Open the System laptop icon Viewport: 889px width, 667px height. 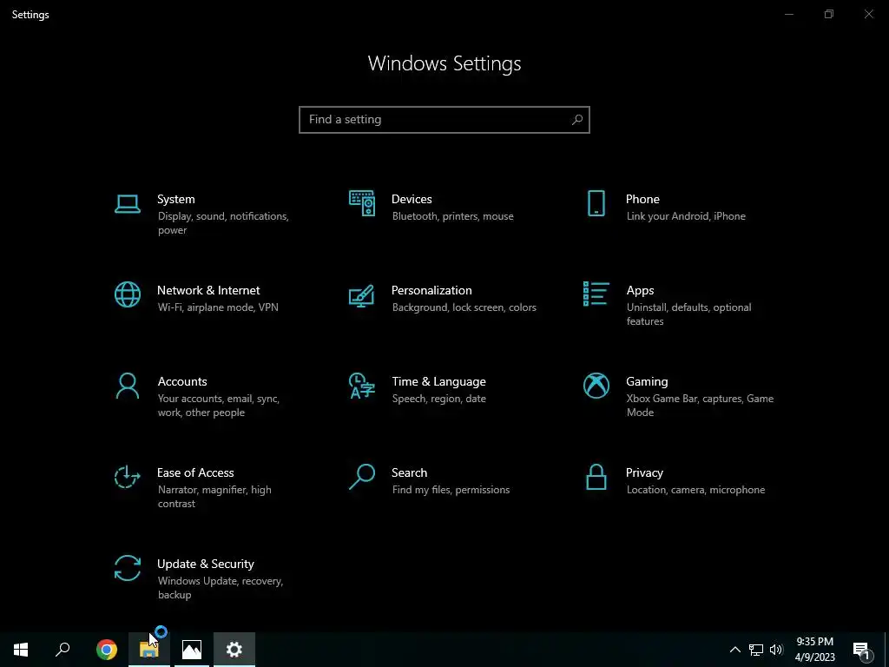click(x=127, y=204)
